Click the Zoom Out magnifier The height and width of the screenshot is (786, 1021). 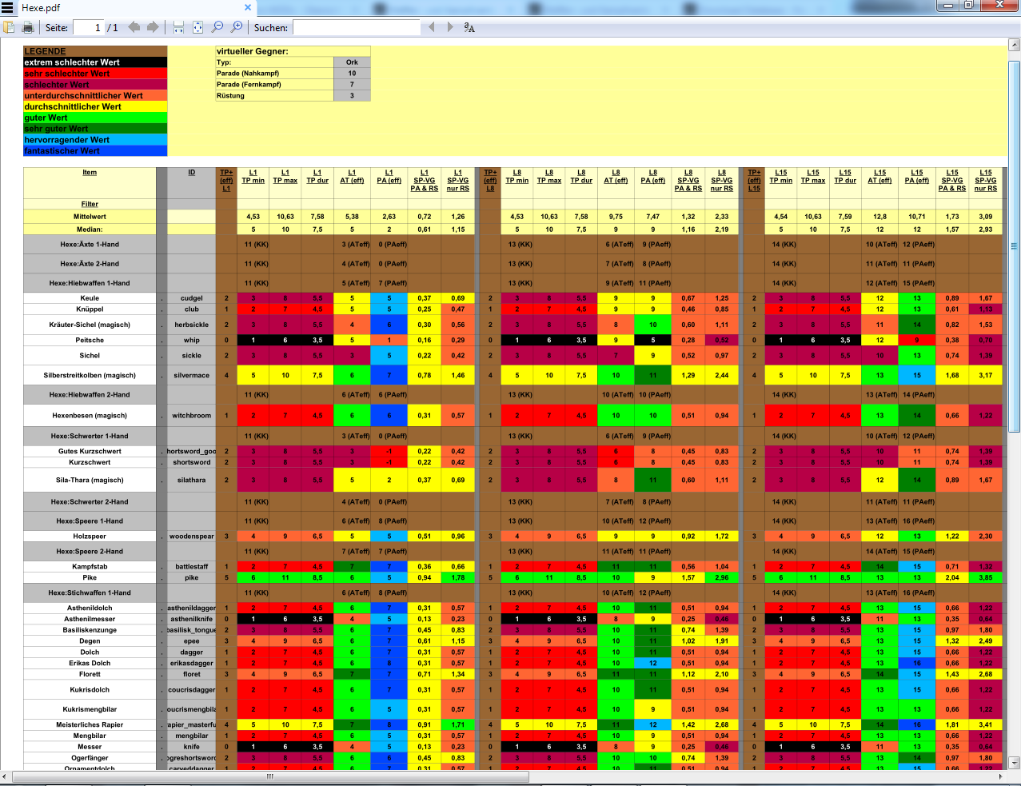coord(217,27)
